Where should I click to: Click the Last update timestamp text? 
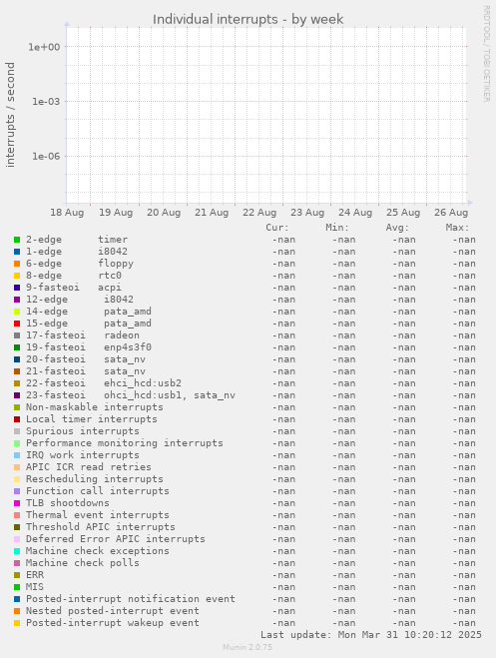(x=371, y=634)
